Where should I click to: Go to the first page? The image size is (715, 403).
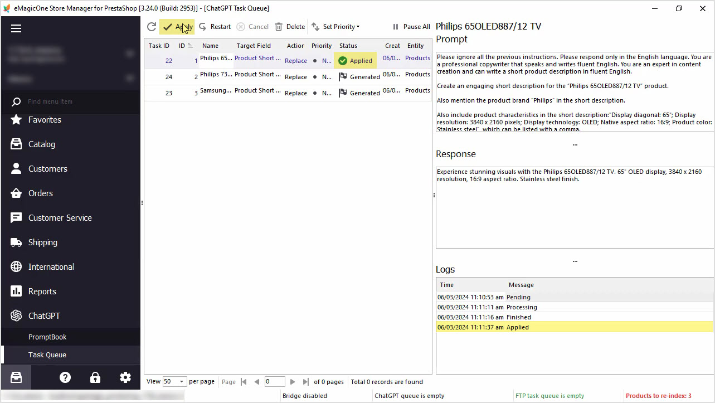coord(244,382)
